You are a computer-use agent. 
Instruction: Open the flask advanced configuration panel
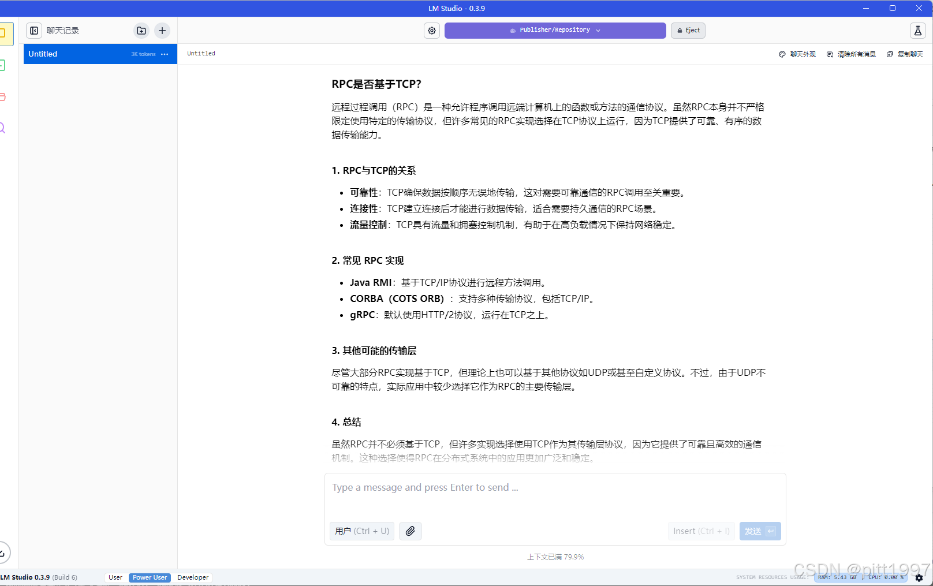tap(917, 31)
